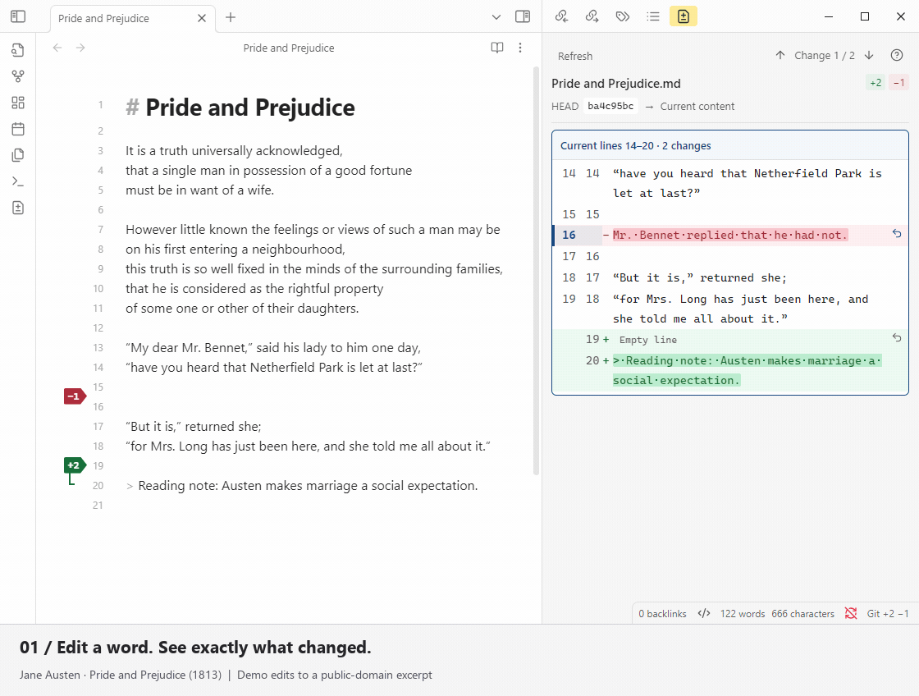
Task: Click the editor vertical scrollbar
Action: click(536, 270)
